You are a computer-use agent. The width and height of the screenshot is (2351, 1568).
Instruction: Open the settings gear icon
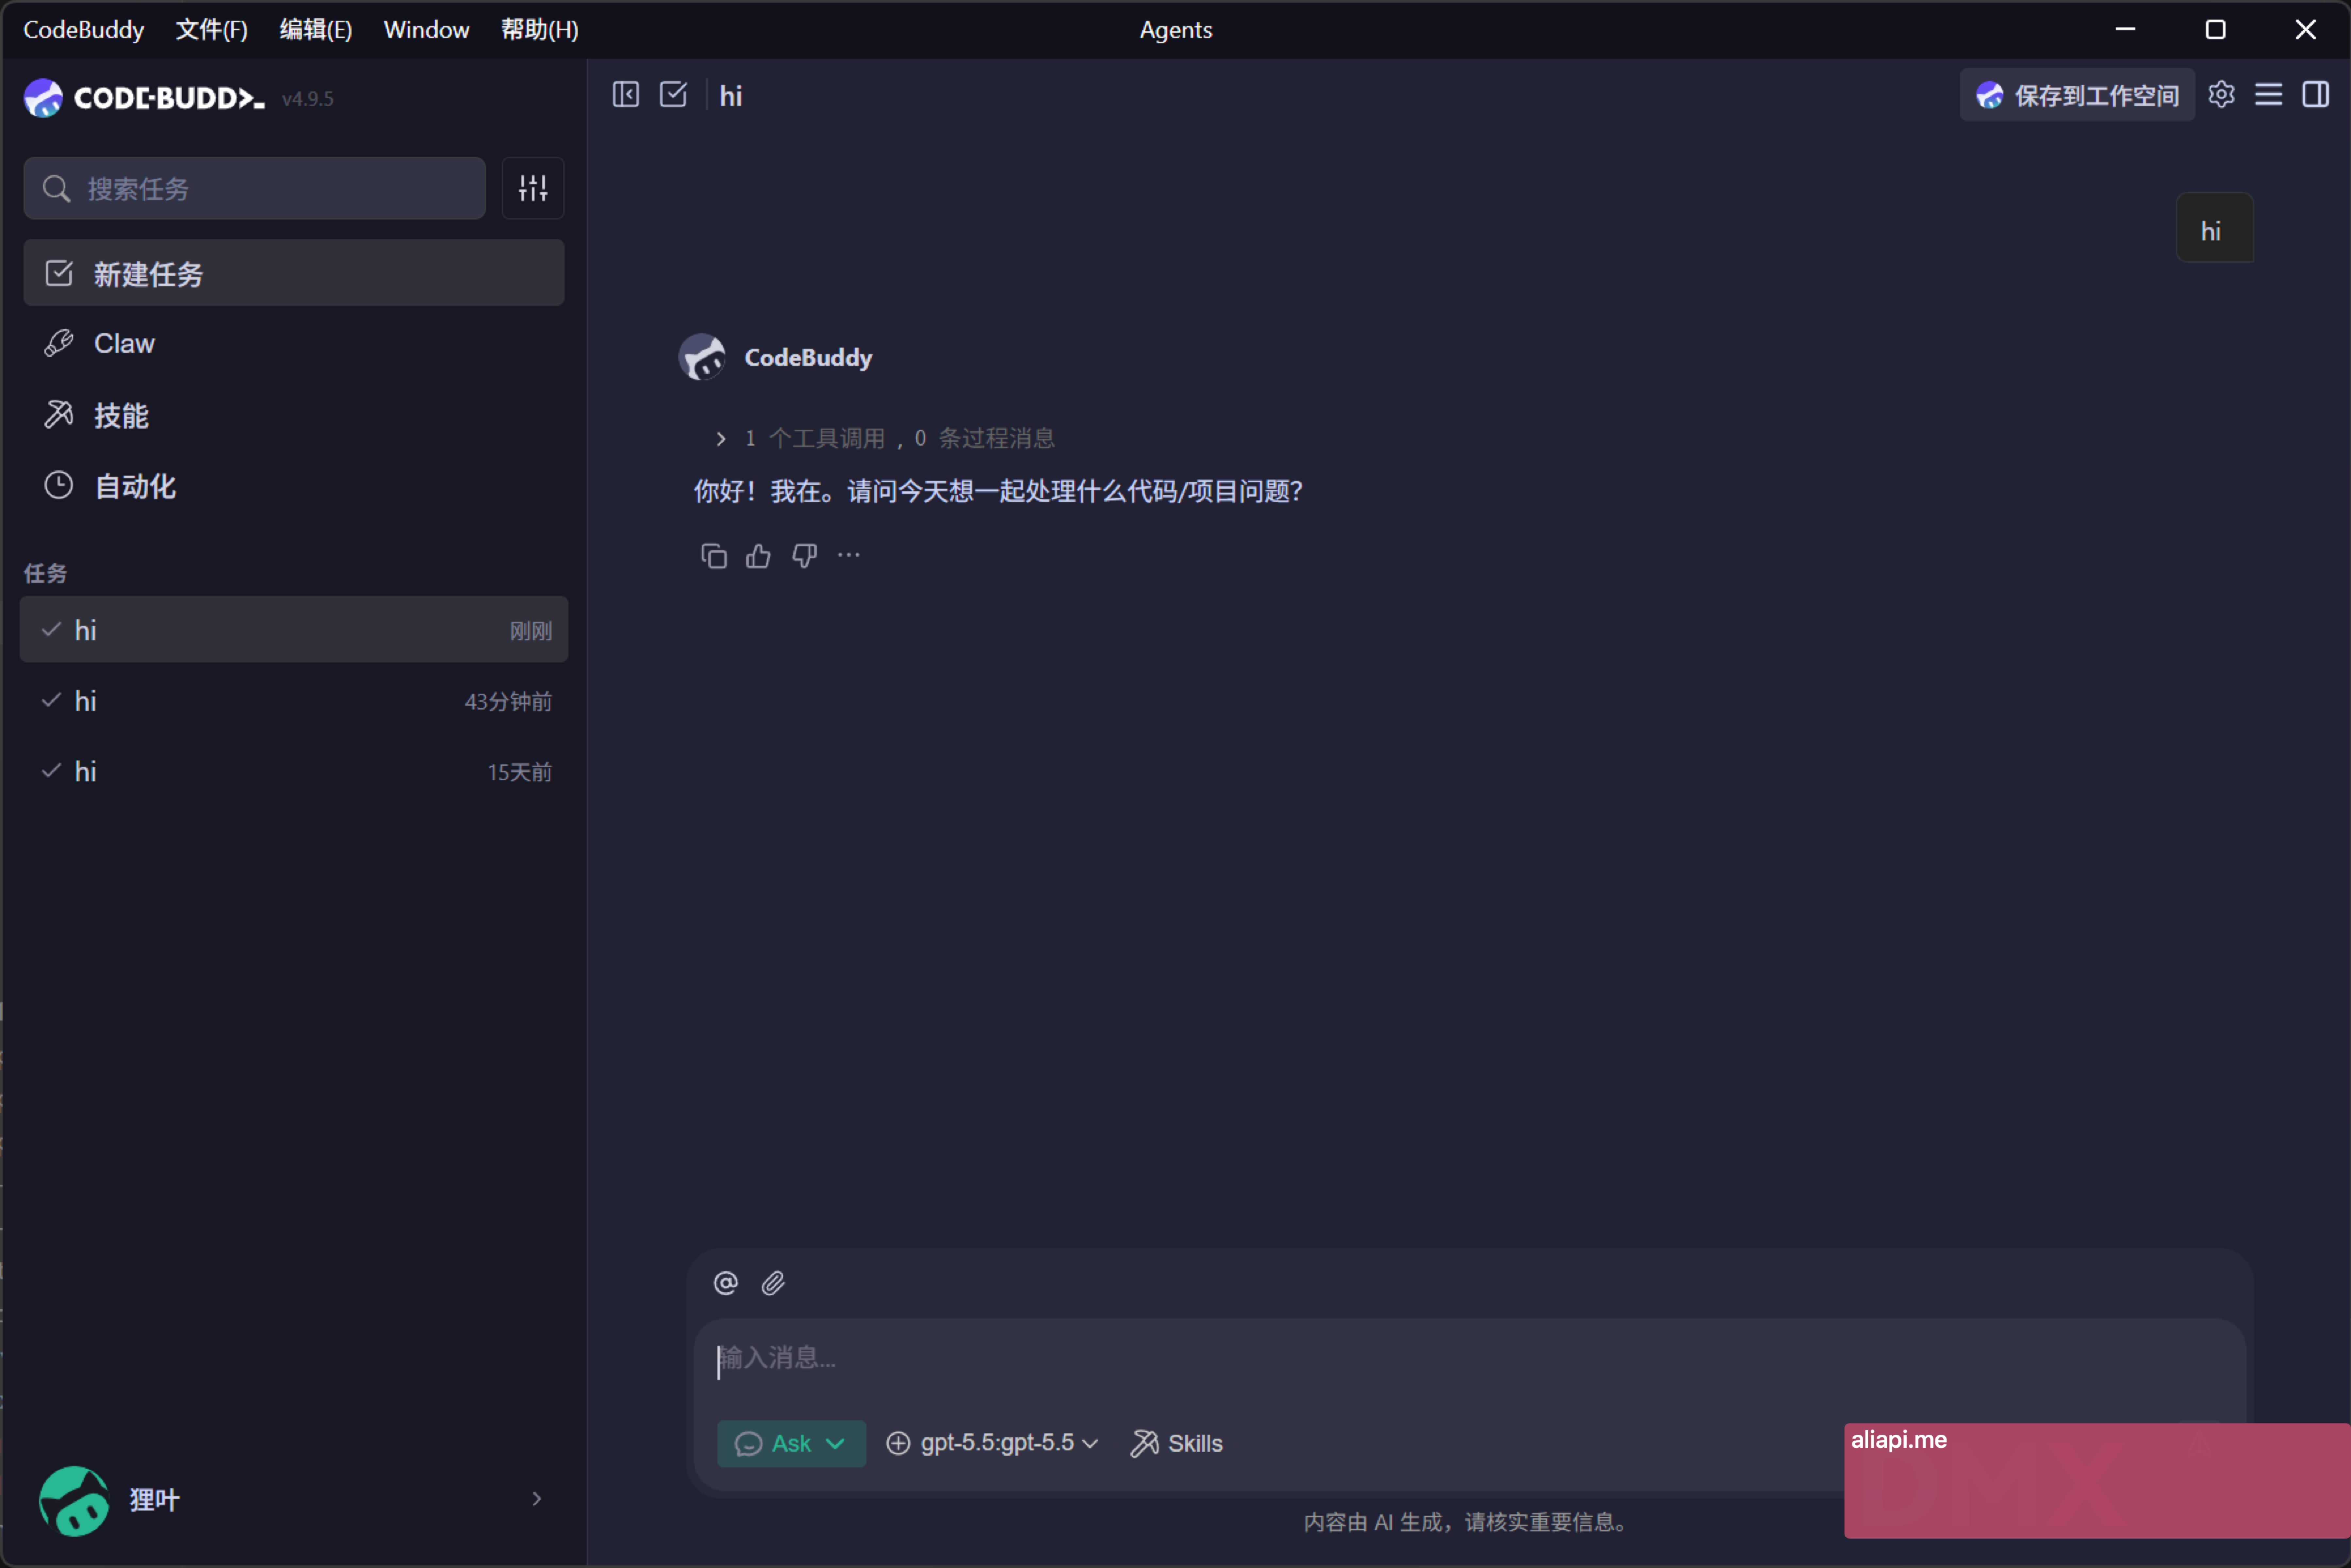pyautogui.click(x=2221, y=95)
